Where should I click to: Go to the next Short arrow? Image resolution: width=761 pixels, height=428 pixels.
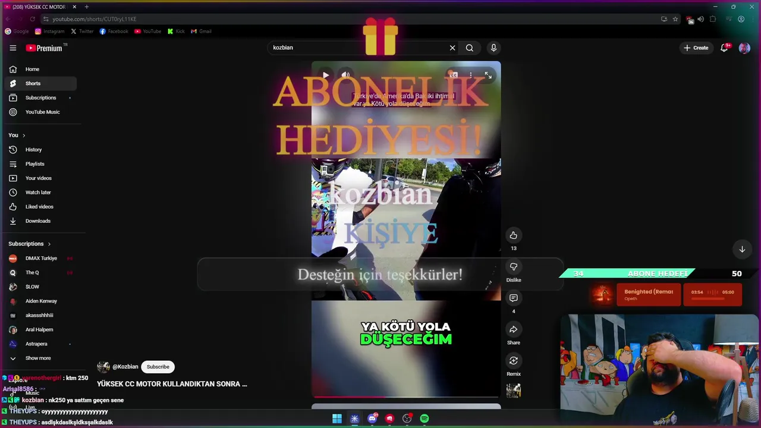[742, 250]
